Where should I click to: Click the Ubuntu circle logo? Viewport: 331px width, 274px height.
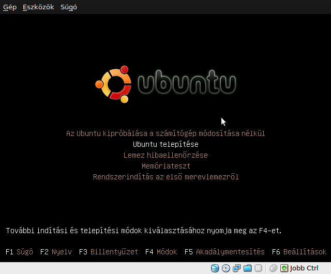pyautogui.click(x=113, y=83)
